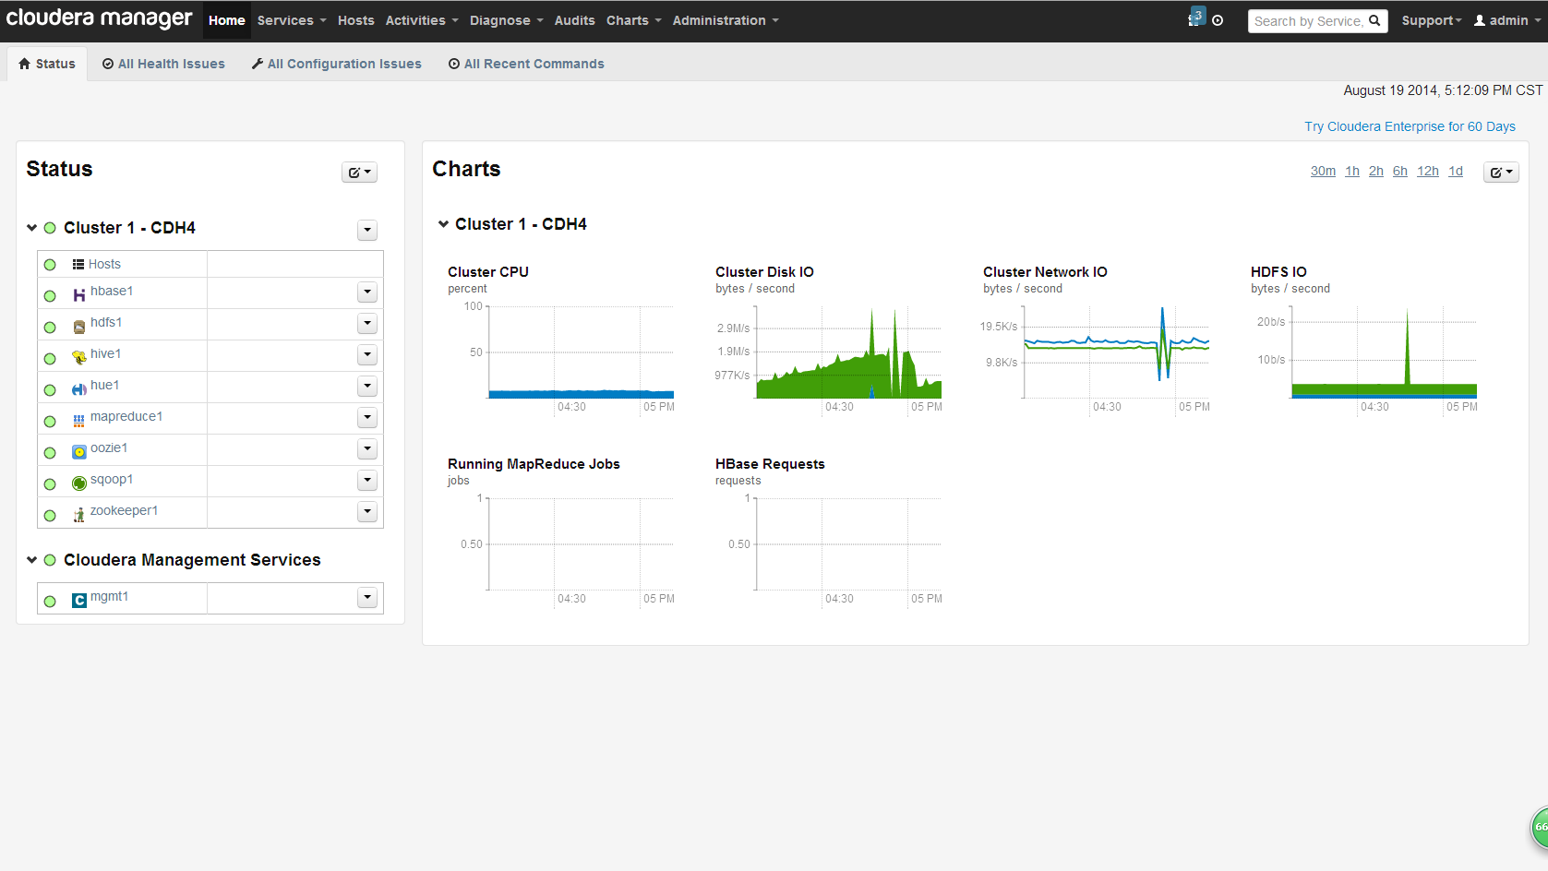Click the hue1 service icon
Screen dimensions: 1548x871
click(79, 389)
